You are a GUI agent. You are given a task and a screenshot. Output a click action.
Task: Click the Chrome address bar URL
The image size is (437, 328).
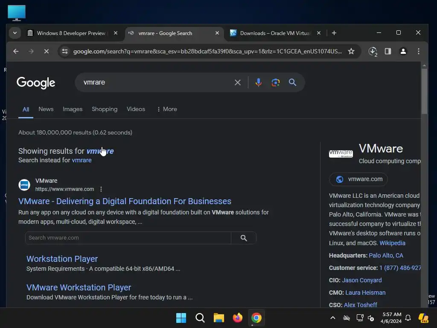pyautogui.click(x=208, y=51)
